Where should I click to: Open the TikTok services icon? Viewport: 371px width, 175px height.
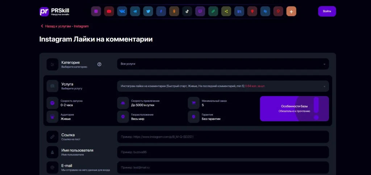187,11
